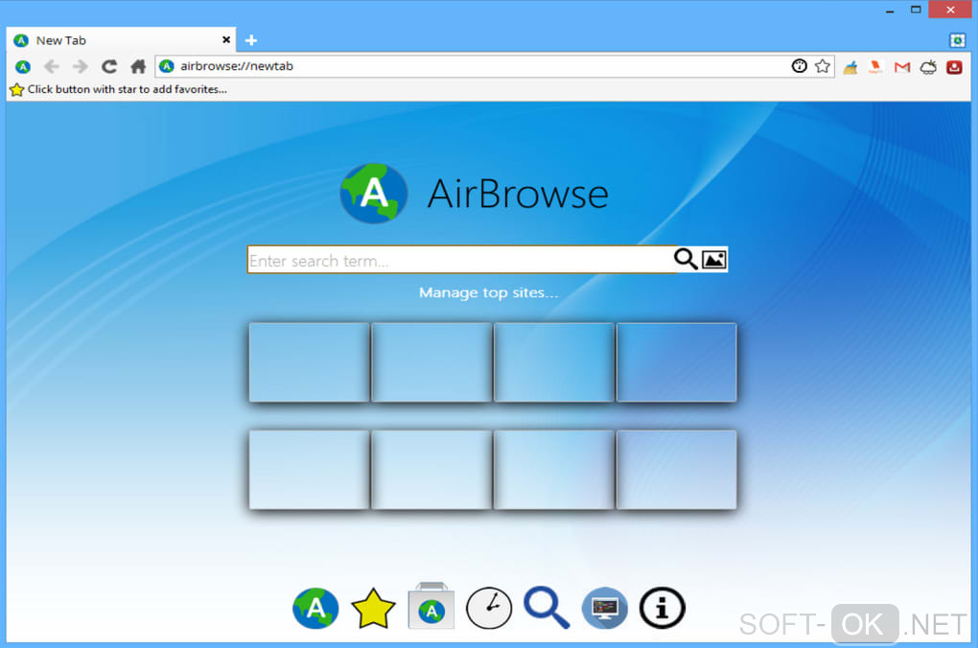Open the info icon in bottom dock
Screen dimensions: 978x648
tap(662, 608)
